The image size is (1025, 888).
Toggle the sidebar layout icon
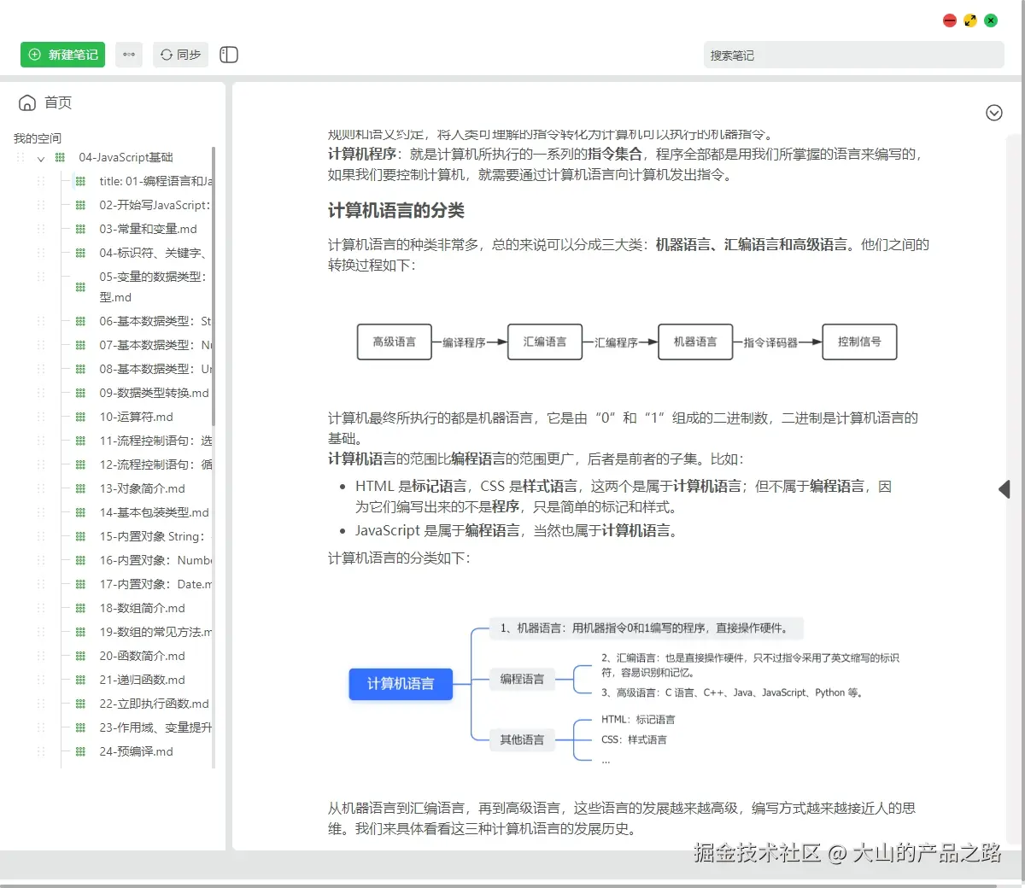(229, 55)
